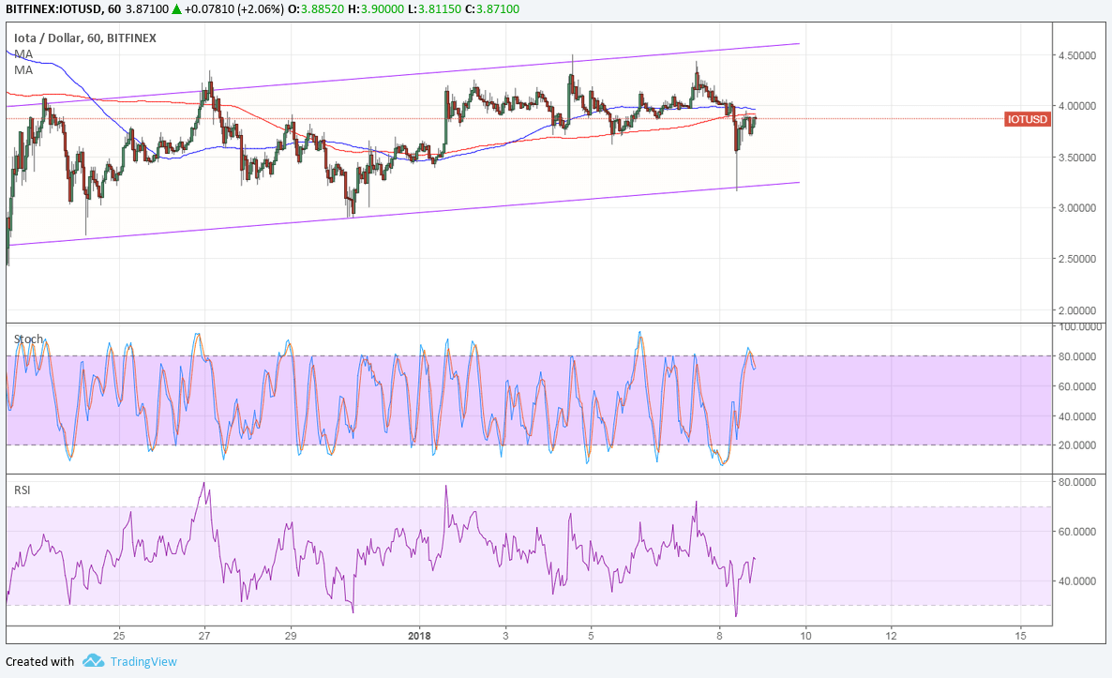Click the Stoch indicator label

[28, 339]
